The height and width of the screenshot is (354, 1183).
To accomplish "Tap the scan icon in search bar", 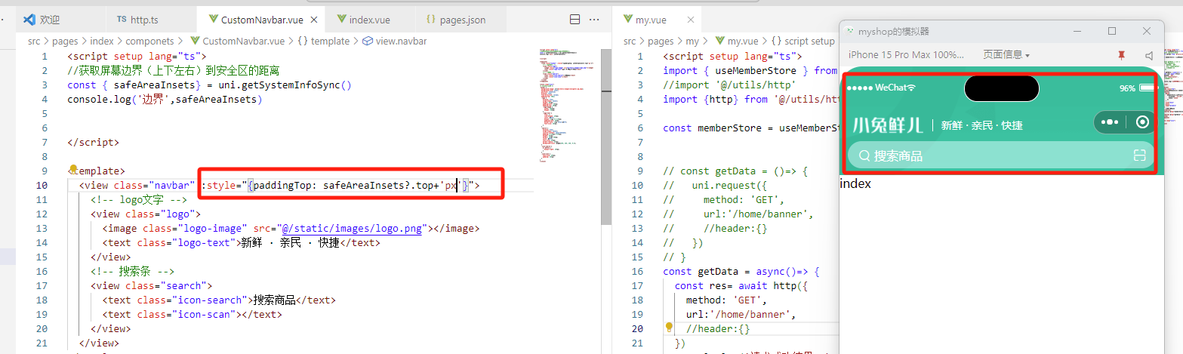I will [x=1139, y=155].
